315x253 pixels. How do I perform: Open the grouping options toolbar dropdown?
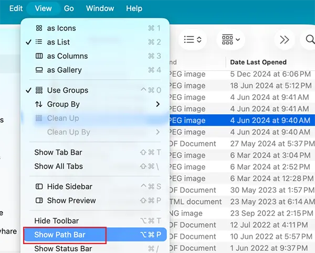point(231,39)
